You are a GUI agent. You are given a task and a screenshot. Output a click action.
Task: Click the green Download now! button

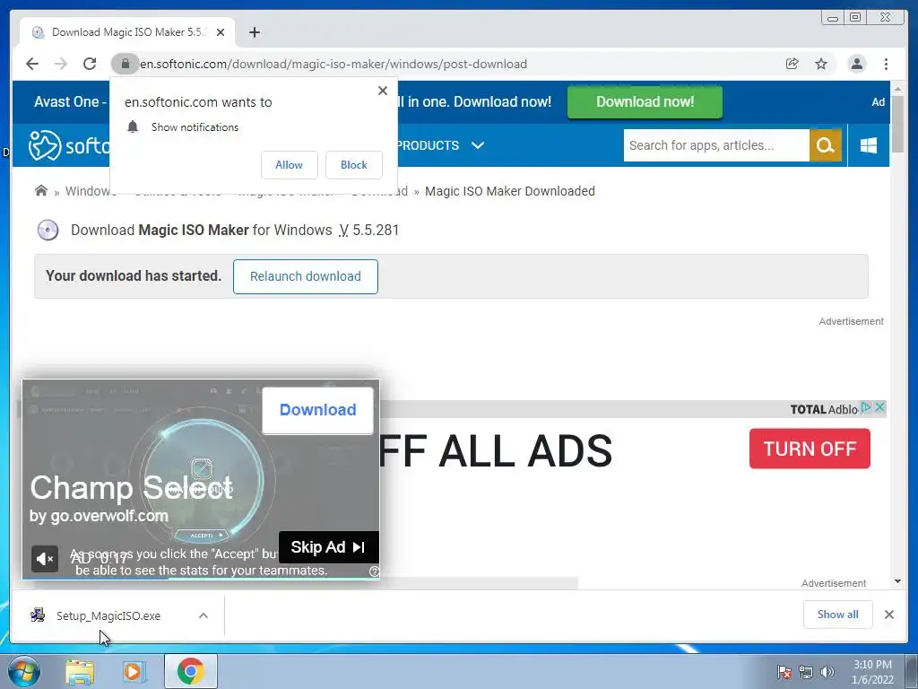click(645, 101)
